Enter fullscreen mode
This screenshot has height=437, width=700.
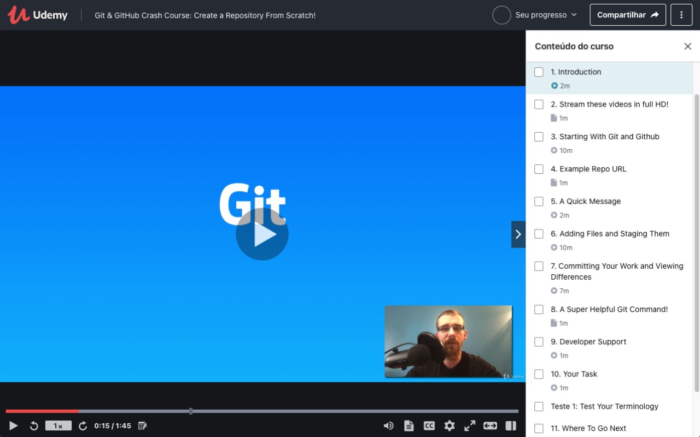[x=470, y=426]
